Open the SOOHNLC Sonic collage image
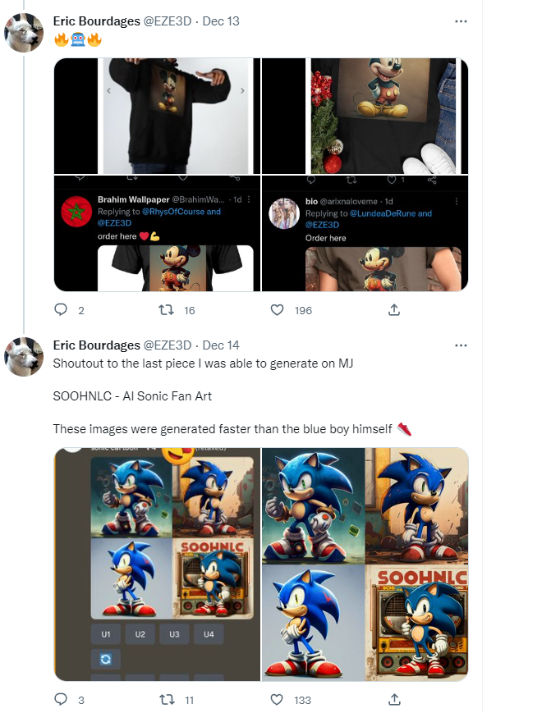The image size is (551, 713). (x=365, y=564)
